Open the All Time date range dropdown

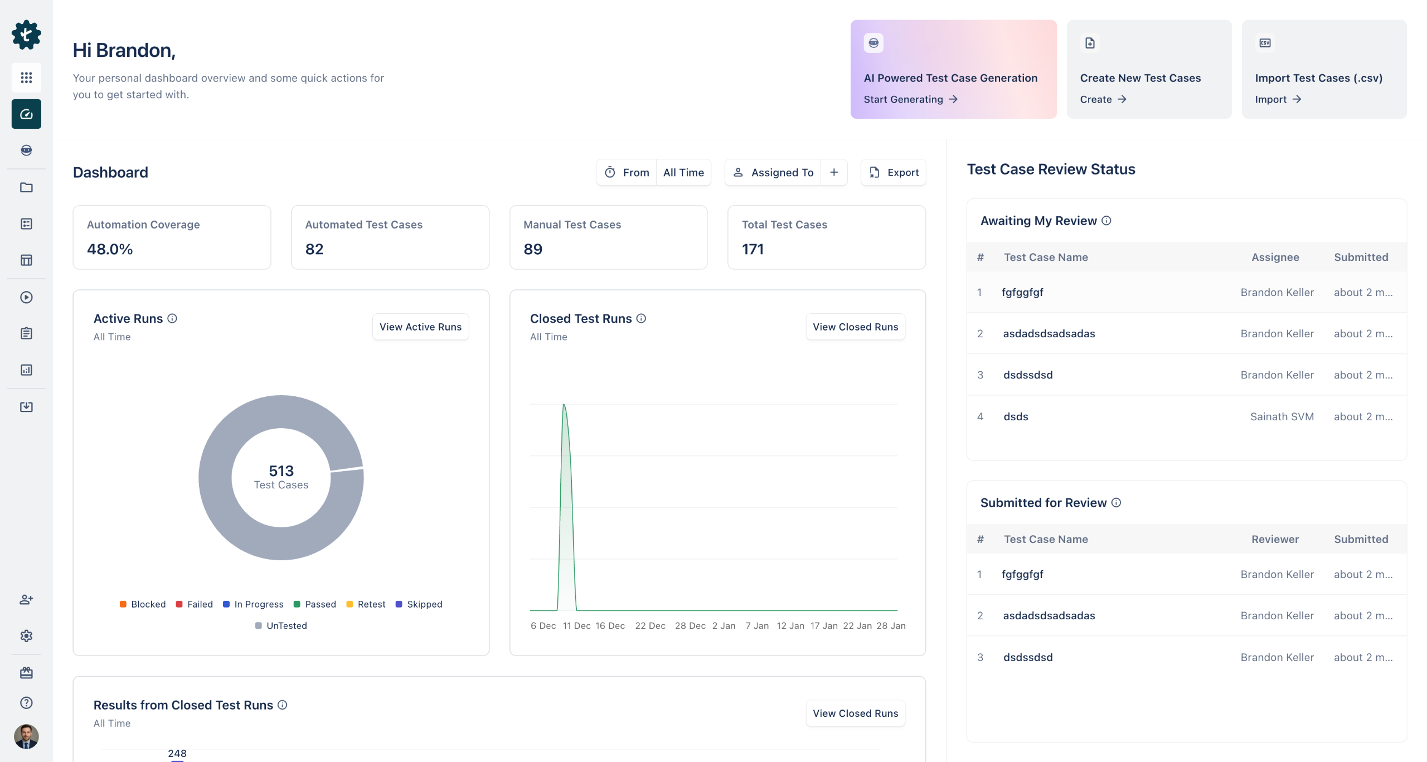pos(683,172)
